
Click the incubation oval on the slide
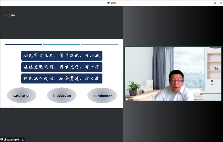[62, 95]
